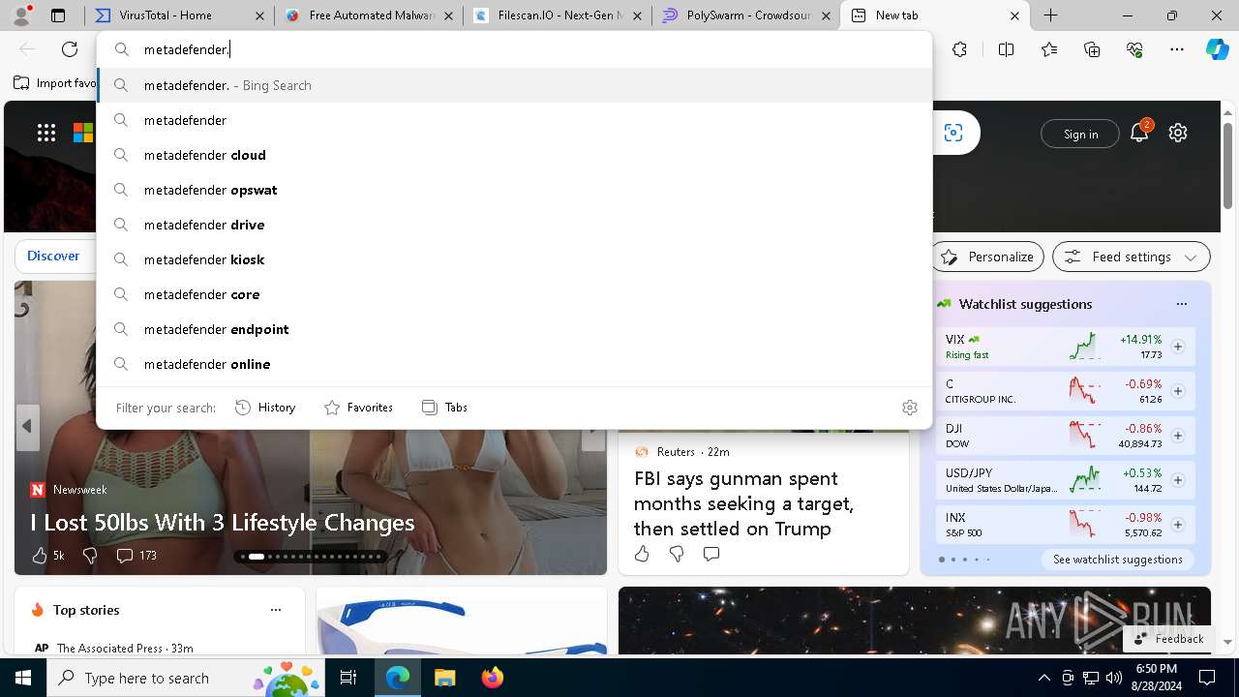Viewport: 1239px width, 697px height.
Task: Select the 'metadefender. - Bing Search' suggestion
Action: (x=514, y=85)
